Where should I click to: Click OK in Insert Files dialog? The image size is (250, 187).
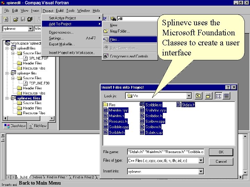221,152
